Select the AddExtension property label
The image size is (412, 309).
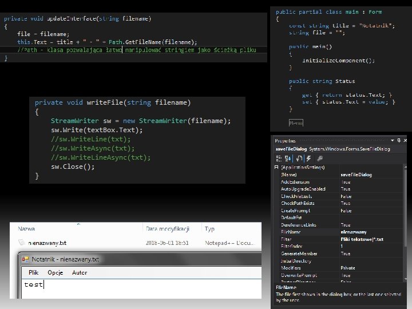[x=295, y=182]
